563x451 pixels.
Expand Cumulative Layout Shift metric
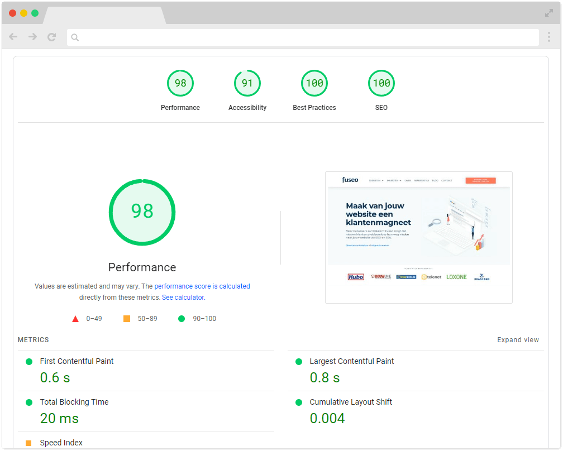point(416,411)
